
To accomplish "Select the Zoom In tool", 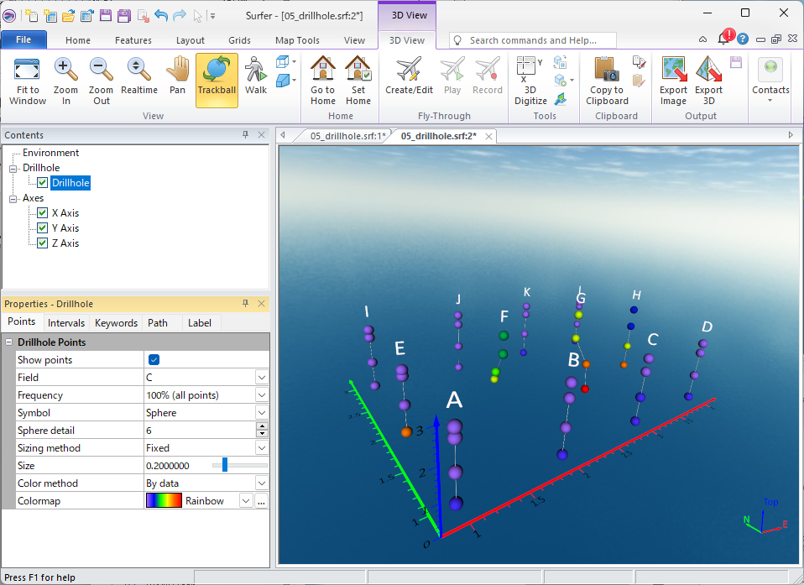I will pyautogui.click(x=65, y=80).
